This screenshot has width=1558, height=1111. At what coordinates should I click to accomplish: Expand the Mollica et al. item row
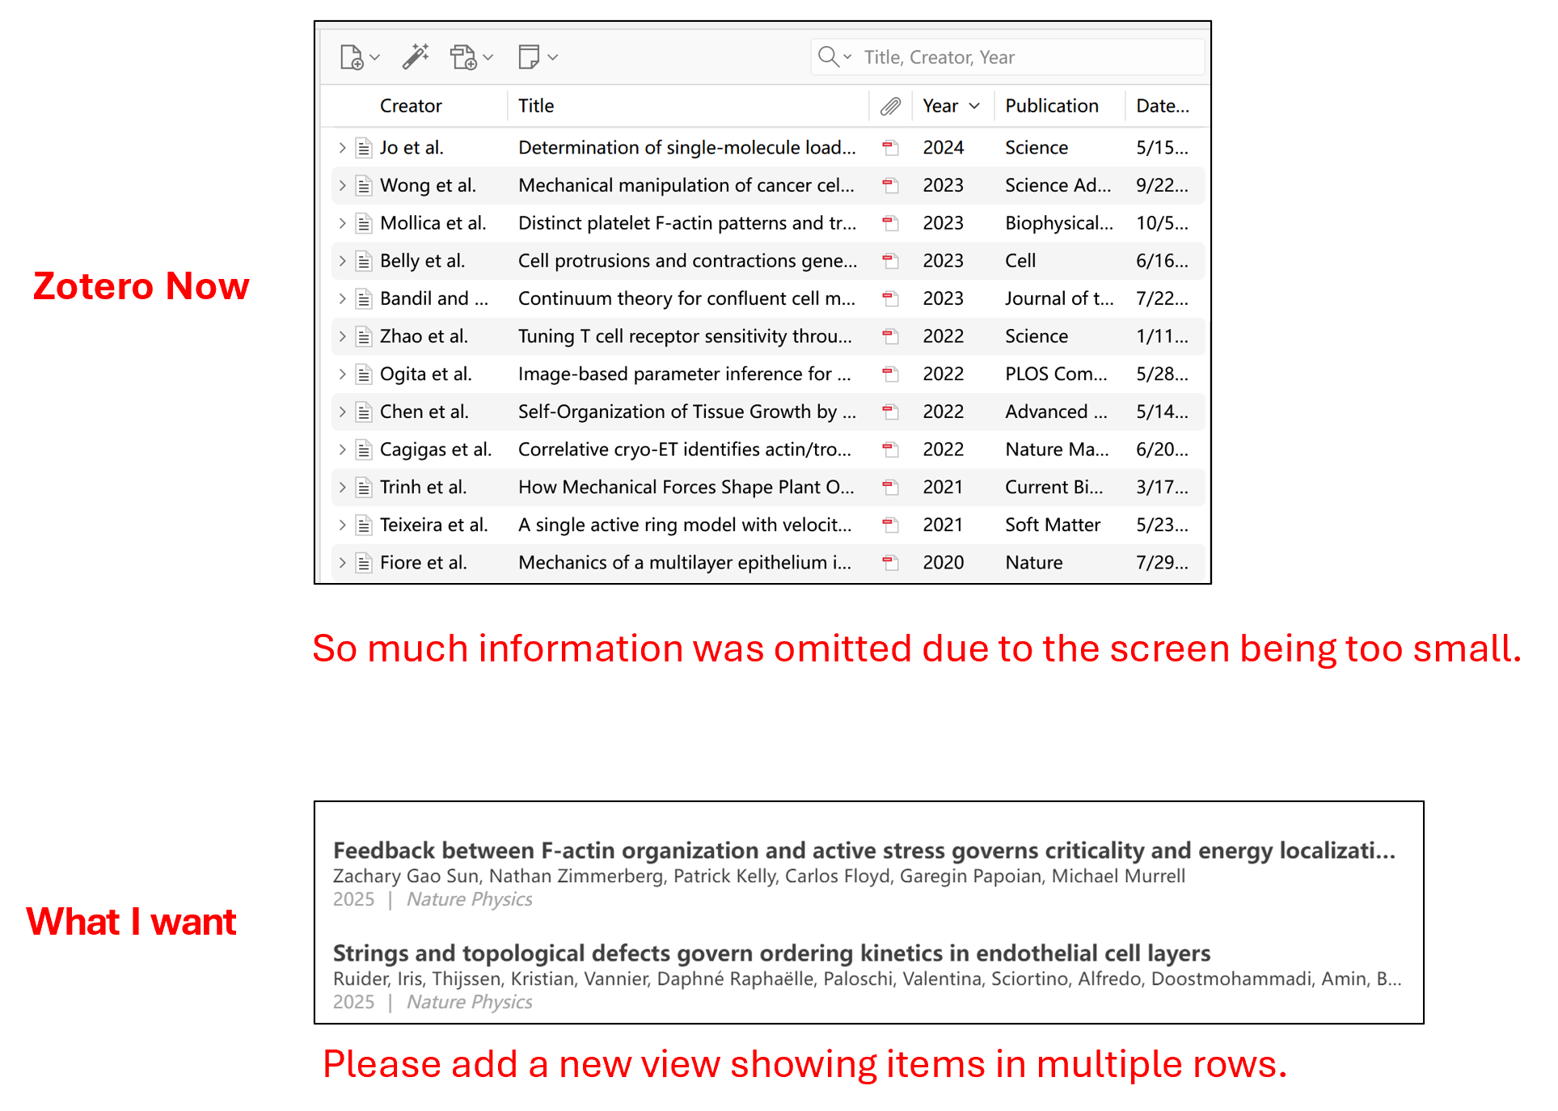pos(342,223)
